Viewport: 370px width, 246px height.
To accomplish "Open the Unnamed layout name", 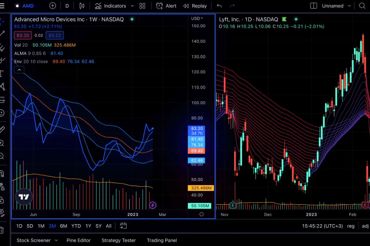I will 333,6.
